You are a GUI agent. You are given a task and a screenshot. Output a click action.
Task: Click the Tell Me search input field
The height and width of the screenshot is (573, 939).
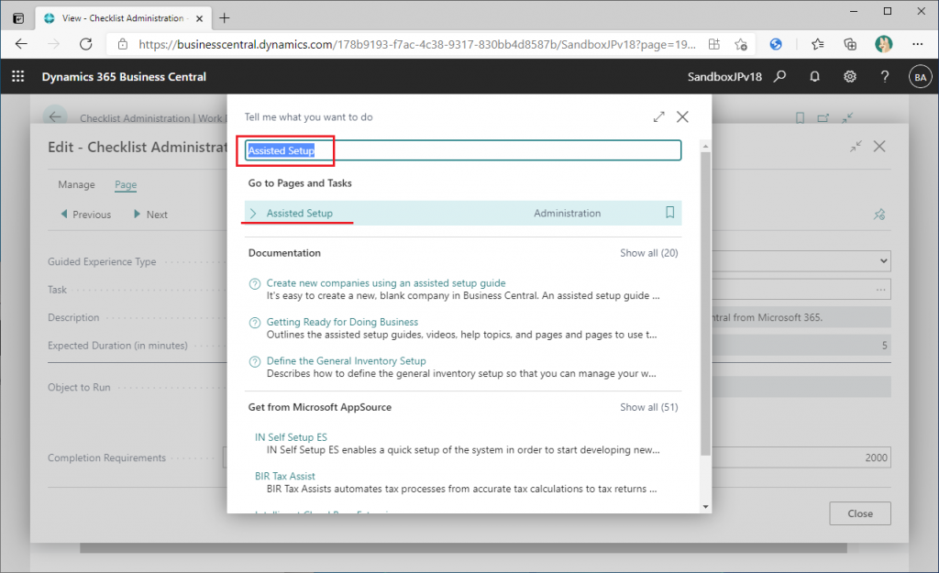[463, 150]
